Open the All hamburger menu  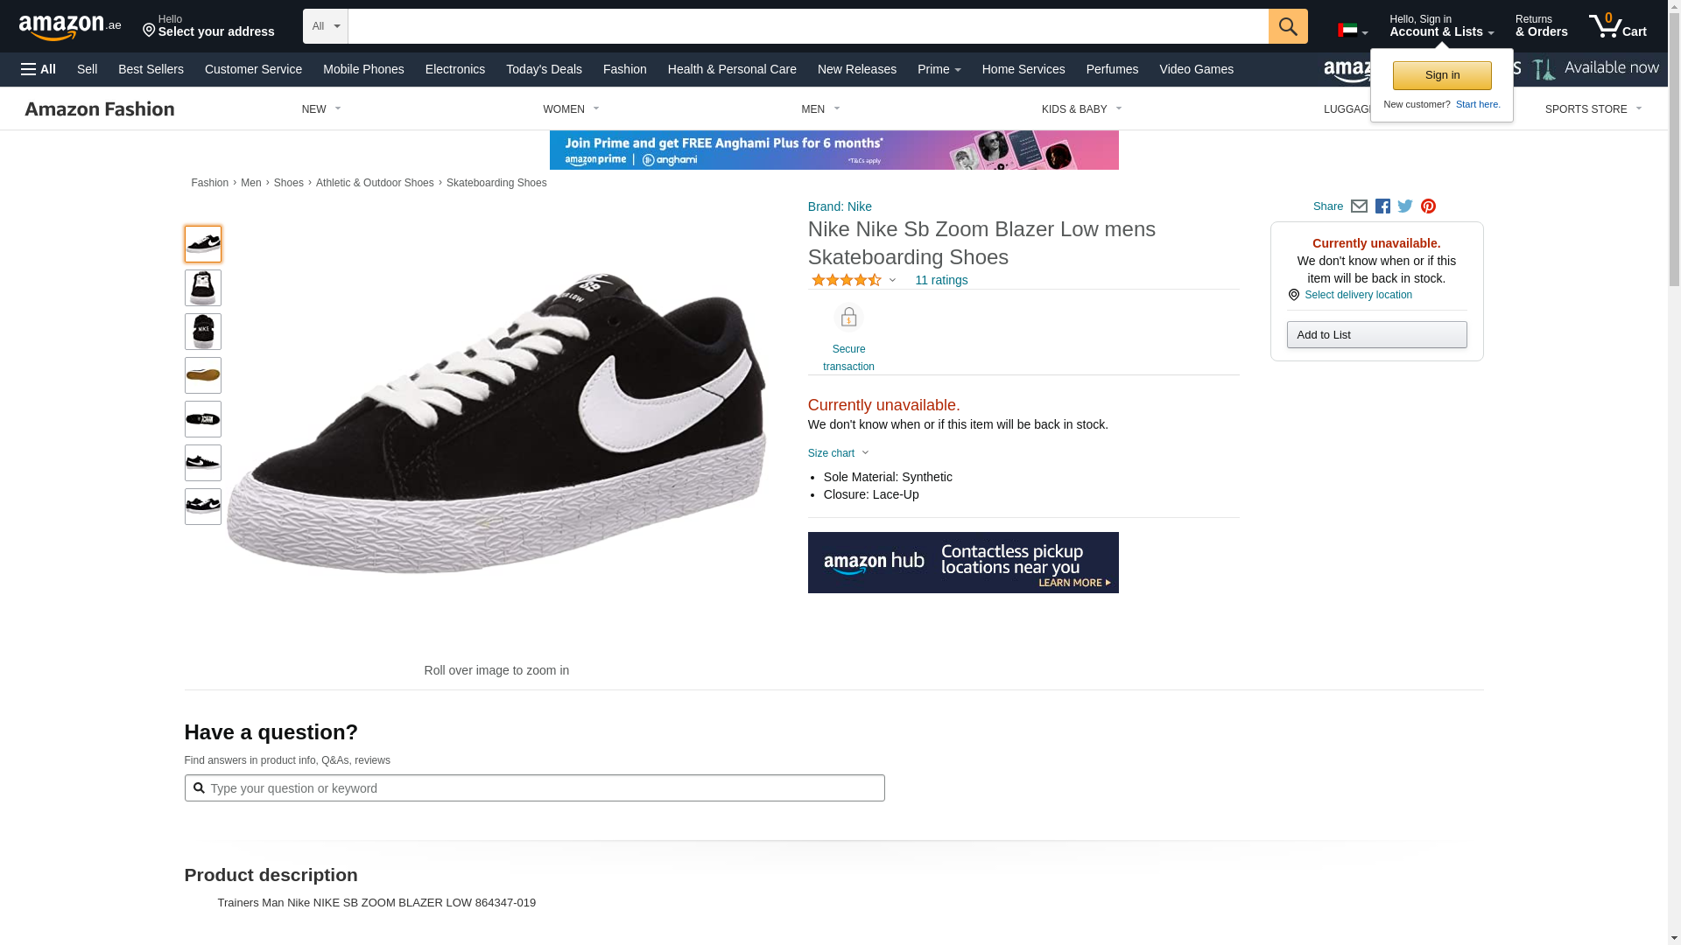pyautogui.click(x=39, y=69)
